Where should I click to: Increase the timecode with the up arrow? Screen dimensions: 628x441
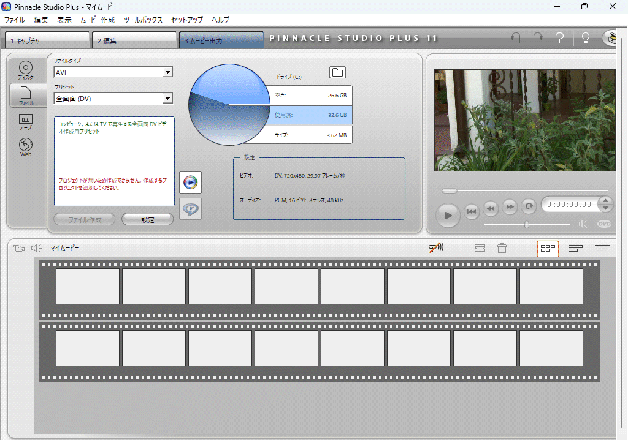[x=605, y=201]
